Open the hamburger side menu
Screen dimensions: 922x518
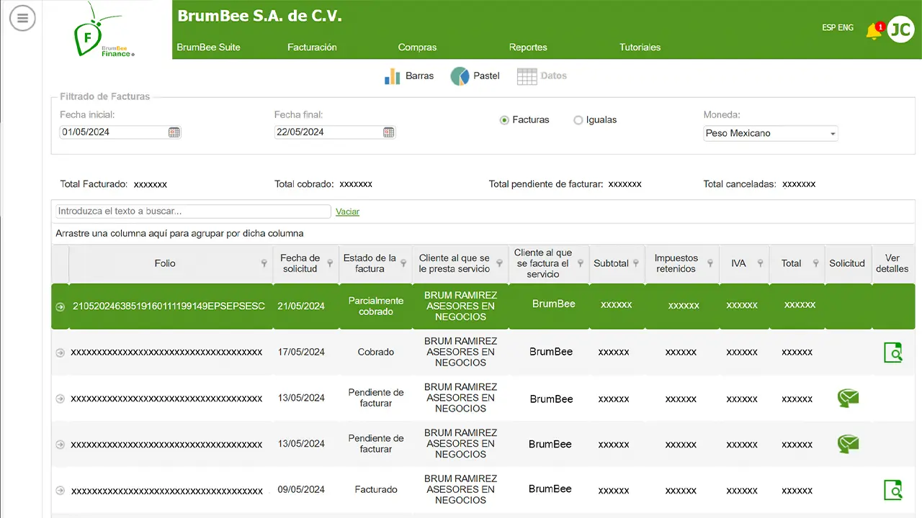click(x=22, y=18)
